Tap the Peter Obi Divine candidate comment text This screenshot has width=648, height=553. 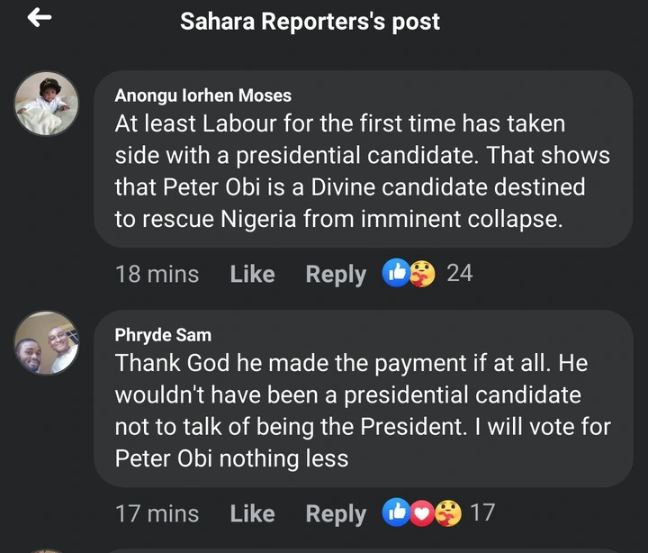click(x=362, y=171)
